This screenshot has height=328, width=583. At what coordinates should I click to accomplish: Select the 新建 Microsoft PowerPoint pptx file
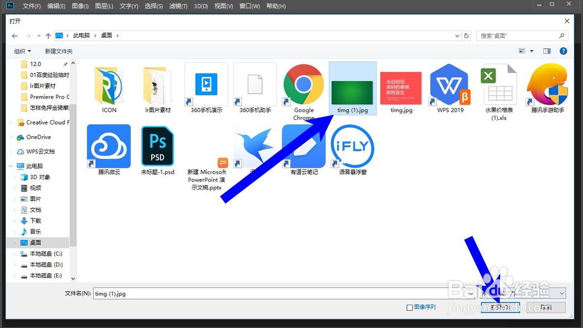(x=207, y=174)
